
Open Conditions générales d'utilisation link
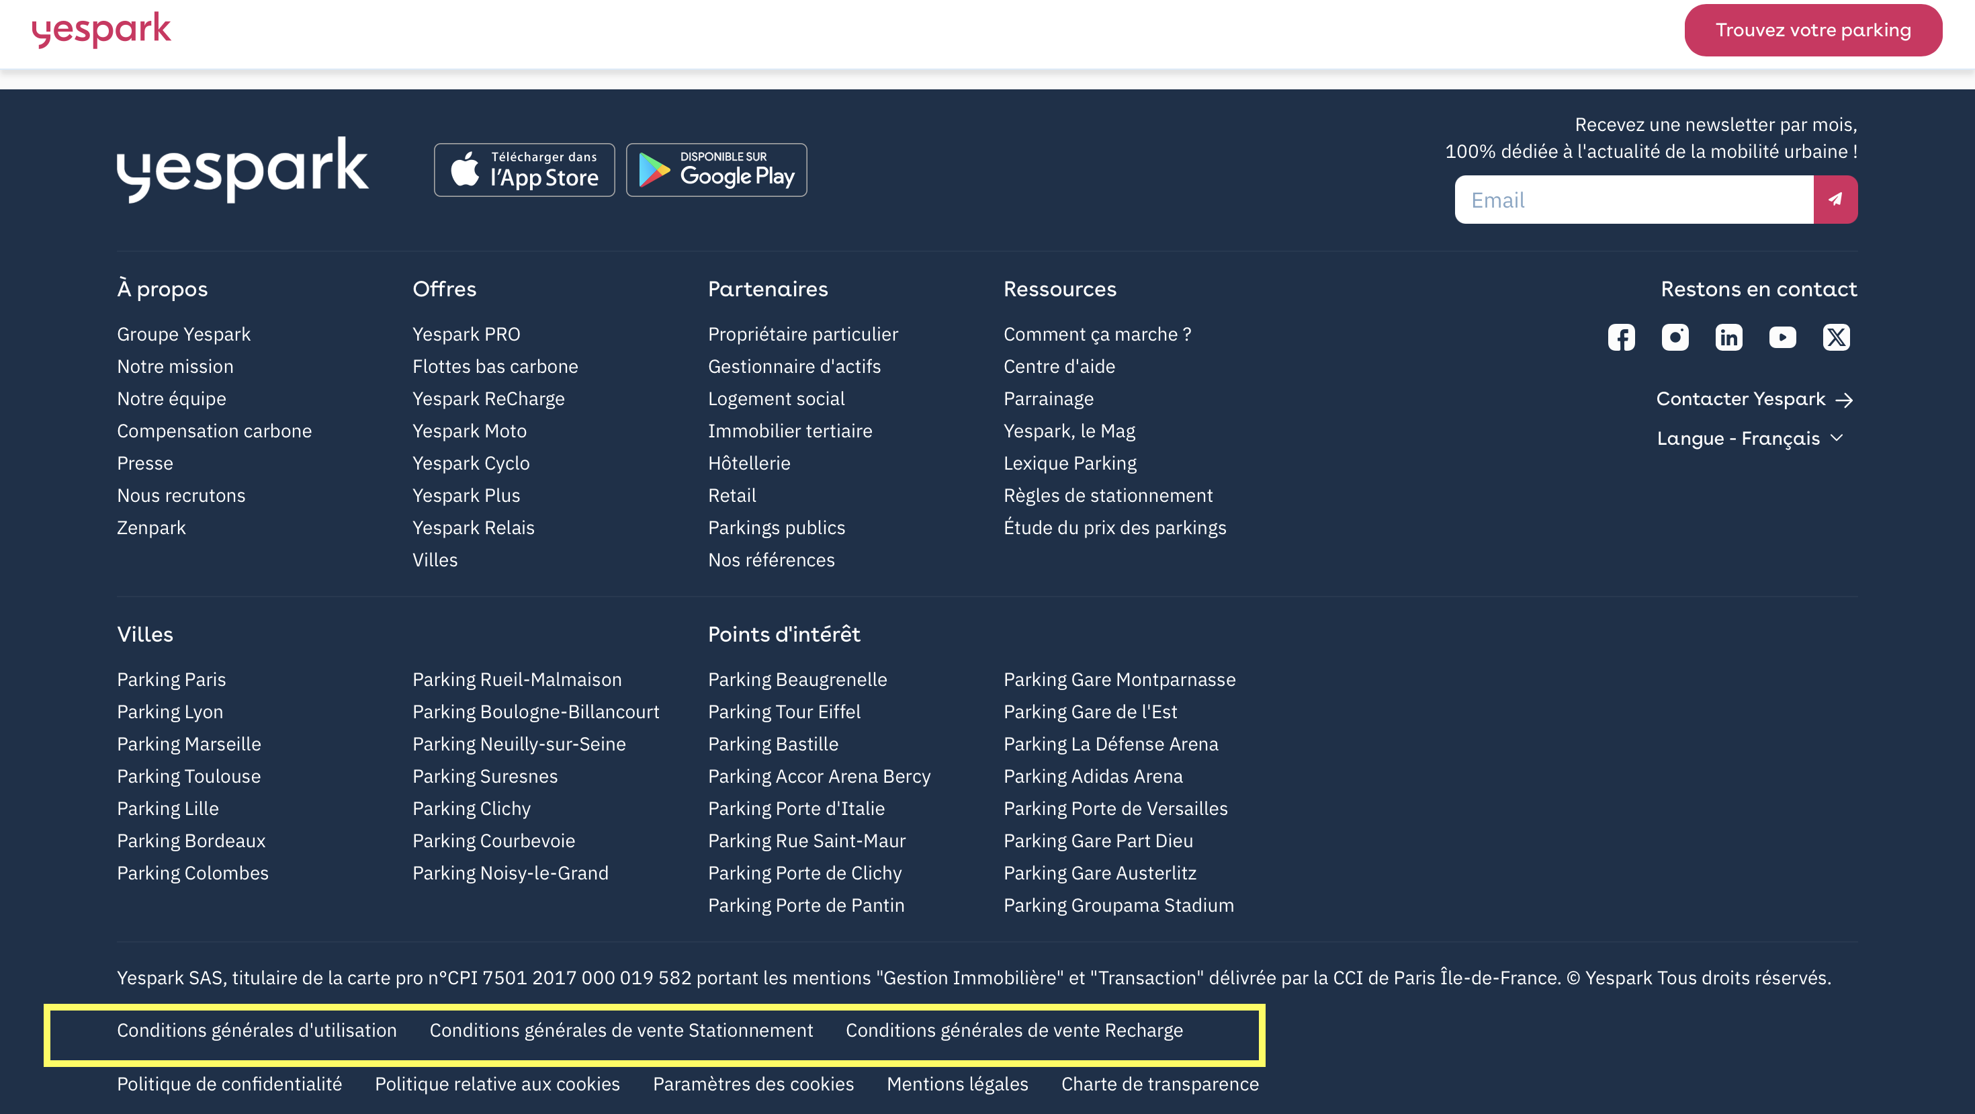click(x=257, y=1029)
